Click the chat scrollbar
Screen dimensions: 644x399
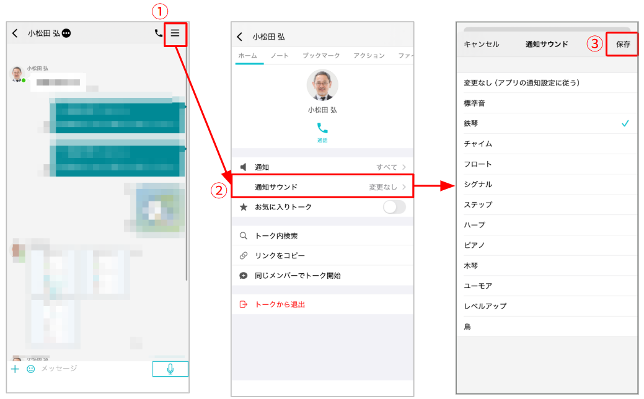(x=187, y=164)
